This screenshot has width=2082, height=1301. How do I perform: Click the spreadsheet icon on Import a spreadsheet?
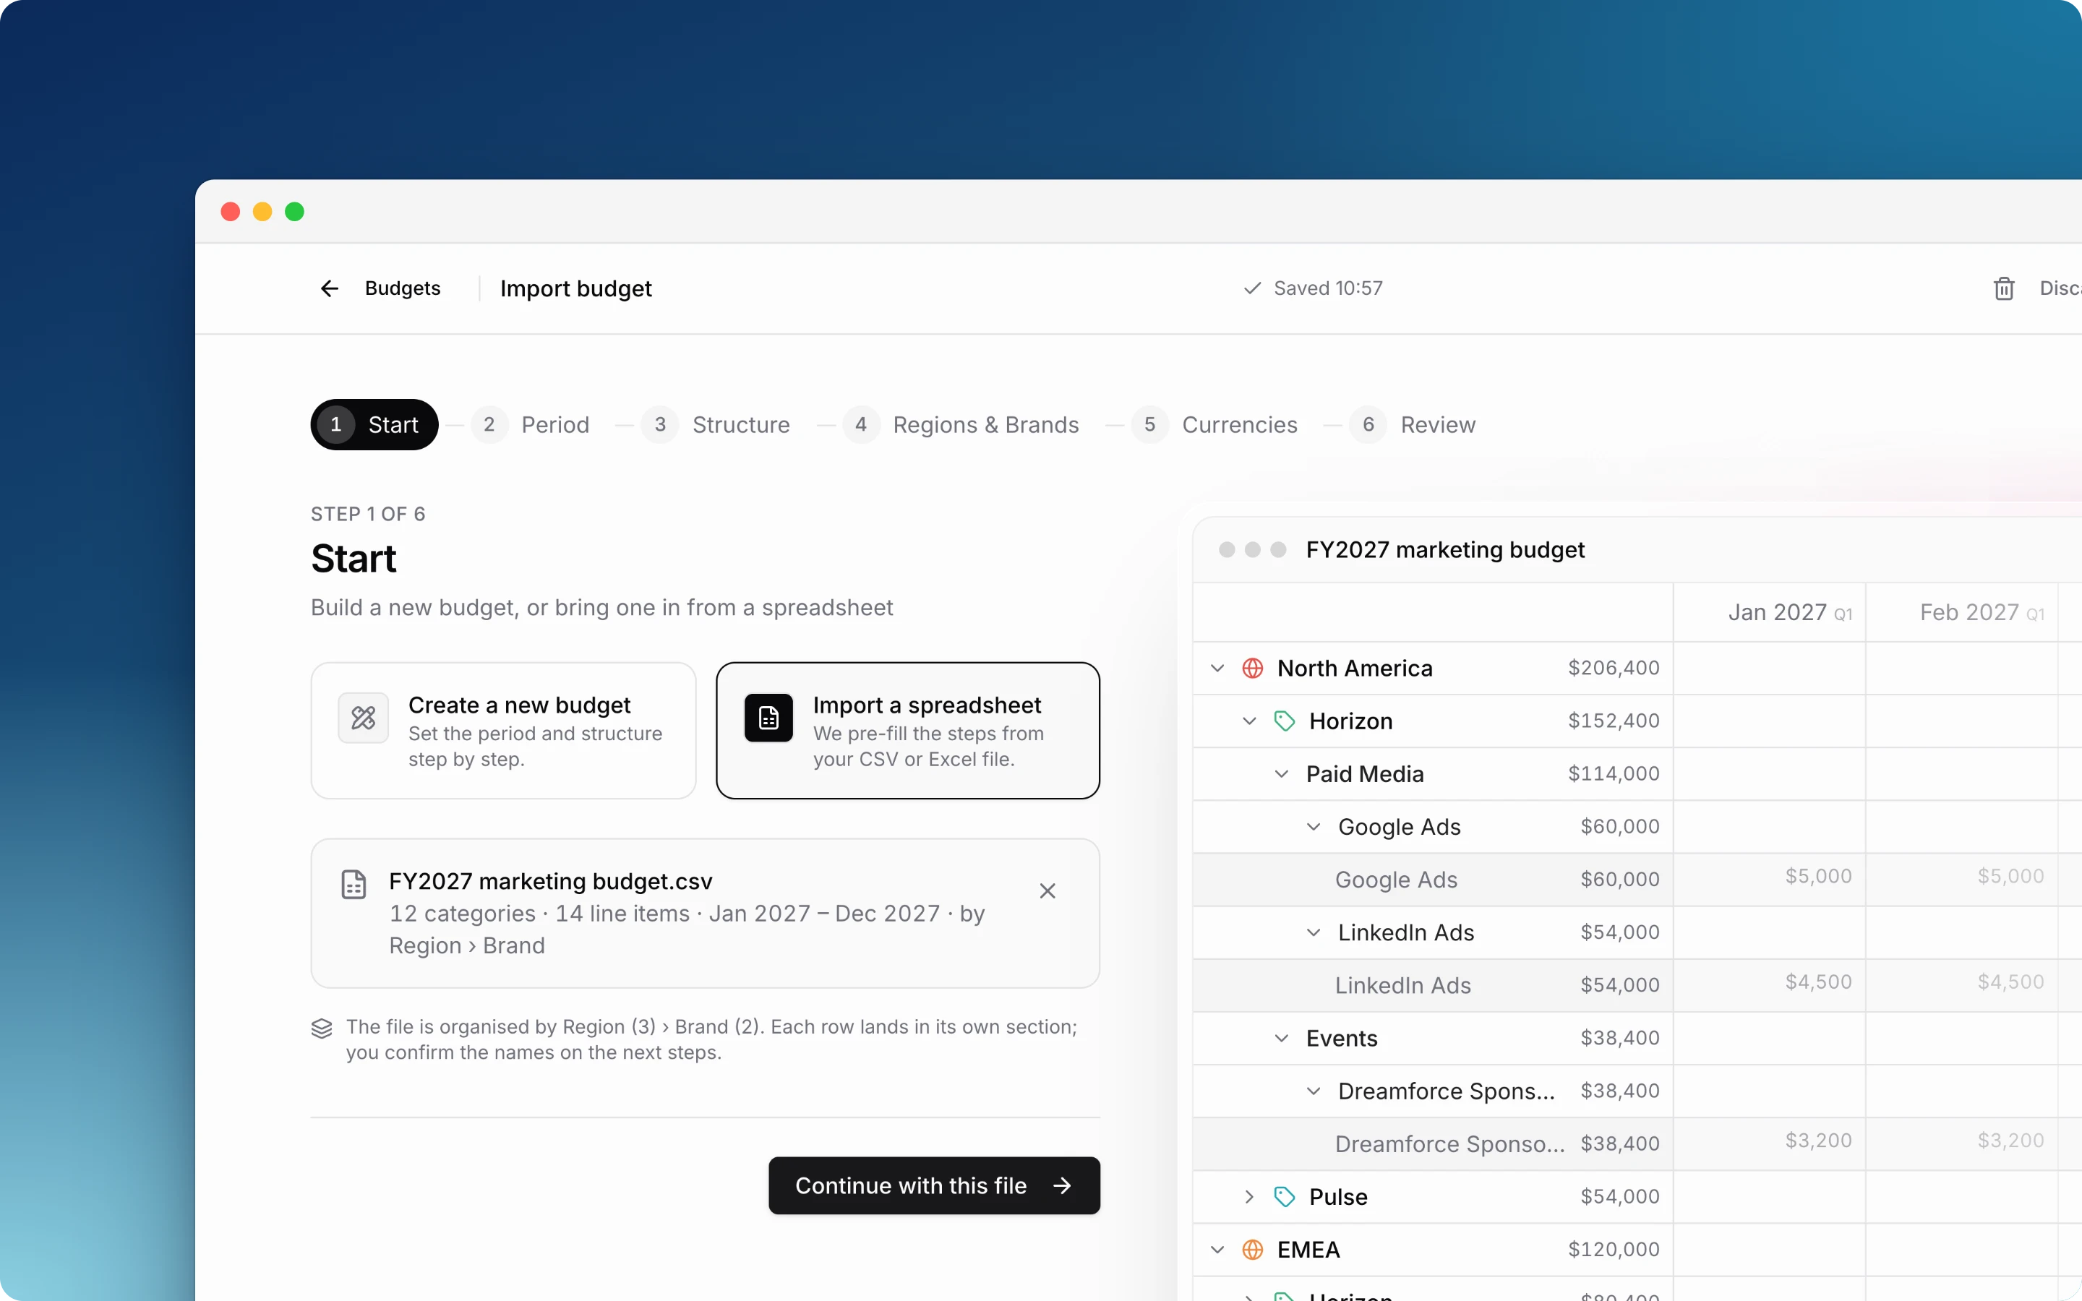click(768, 718)
